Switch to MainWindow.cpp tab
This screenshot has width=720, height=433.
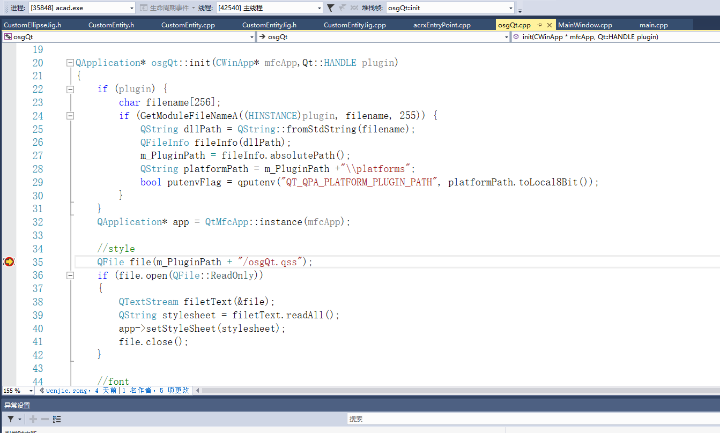[x=585, y=25]
